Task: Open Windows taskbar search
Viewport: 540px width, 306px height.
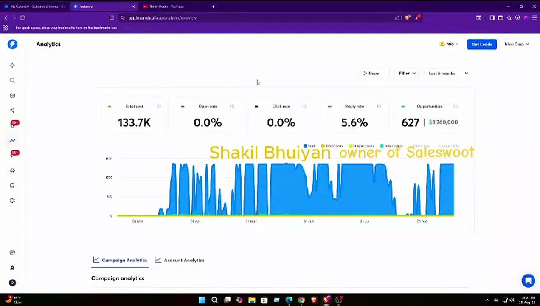Action: (214, 300)
